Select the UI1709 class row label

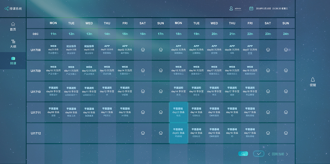point(36,71)
